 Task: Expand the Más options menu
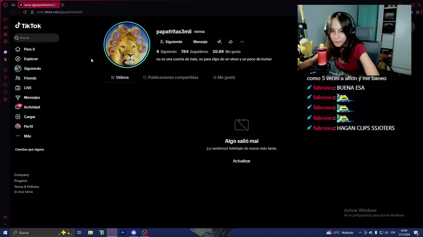(23, 136)
